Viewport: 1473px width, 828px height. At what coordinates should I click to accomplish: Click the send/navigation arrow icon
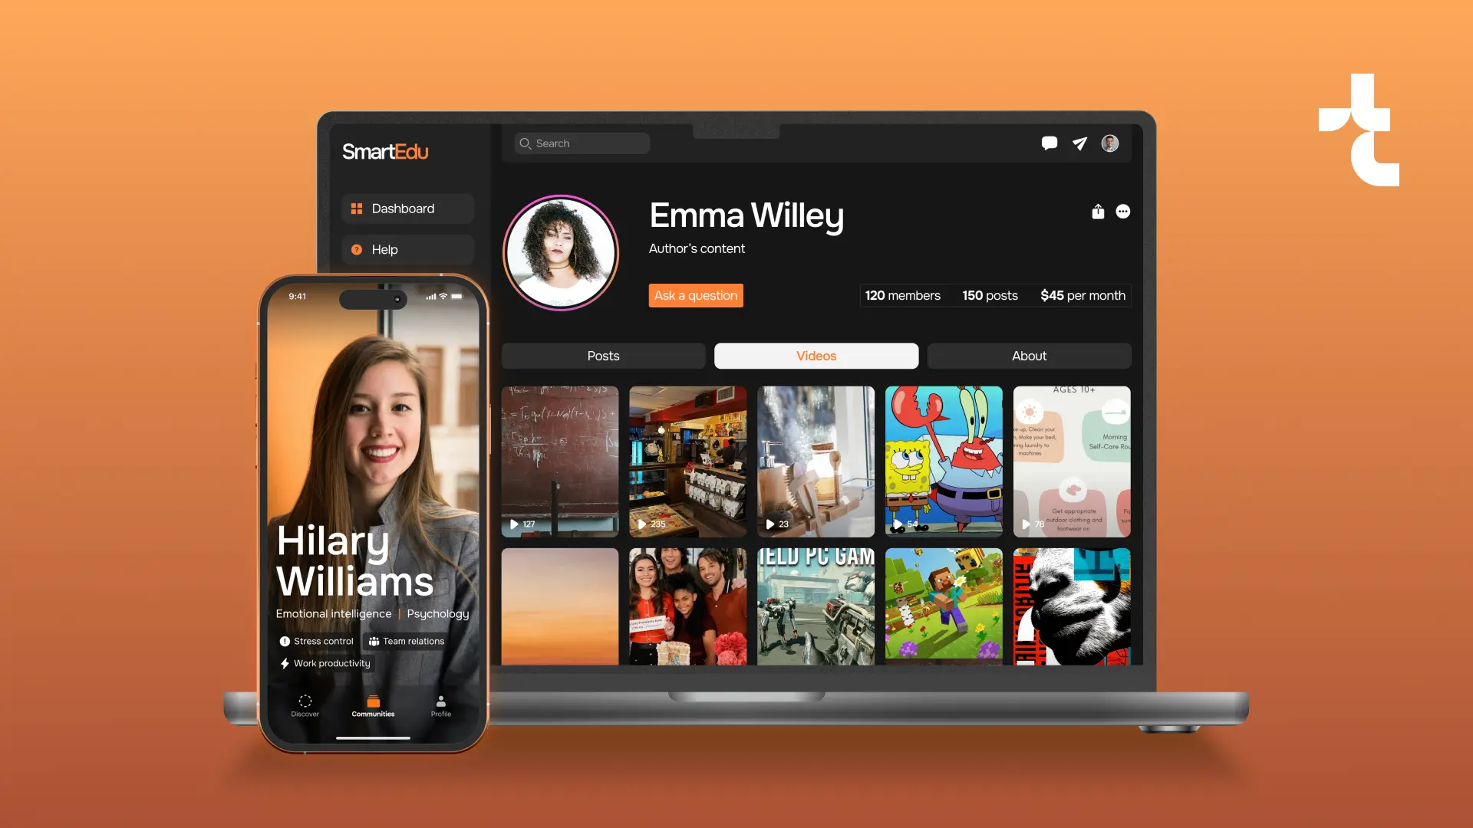pyautogui.click(x=1079, y=143)
